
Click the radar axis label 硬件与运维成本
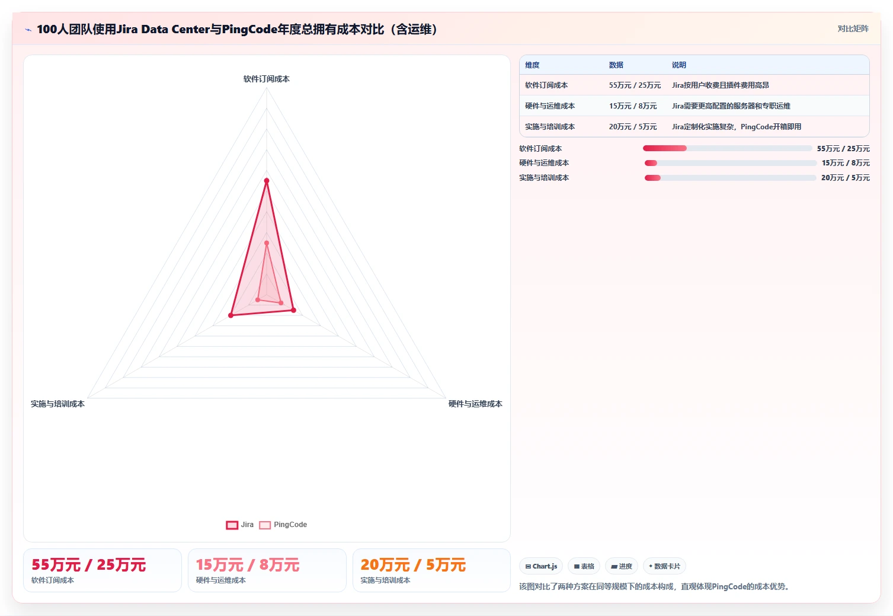click(x=475, y=404)
